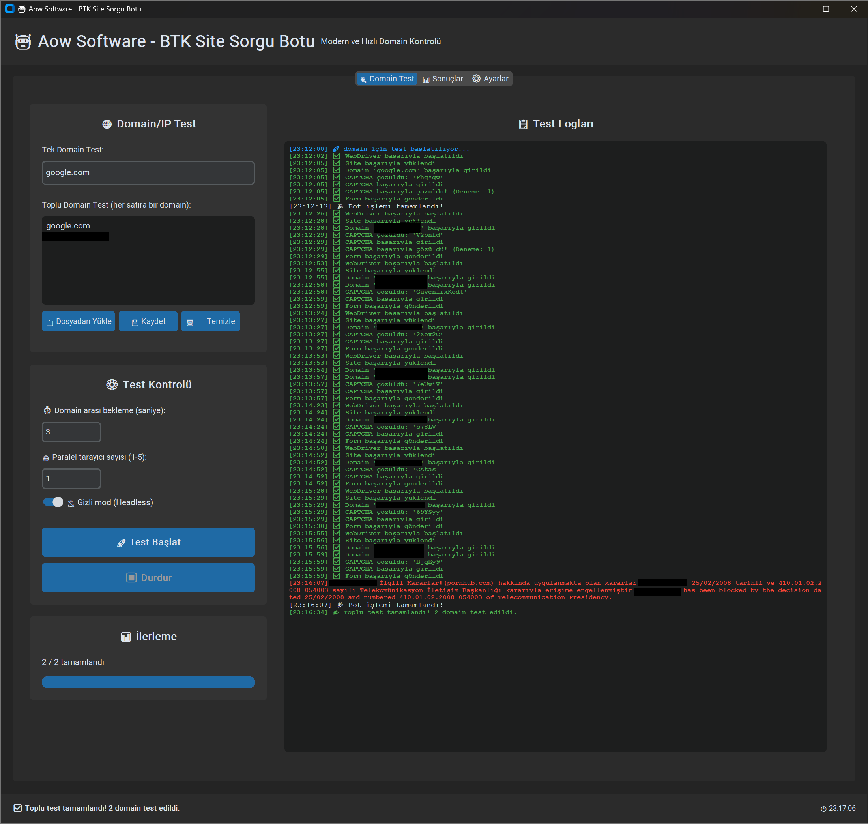Image resolution: width=868 pixels, height=824 pixels.
Task: Click the parallel browser count field
Action: [x=71, y=479]
